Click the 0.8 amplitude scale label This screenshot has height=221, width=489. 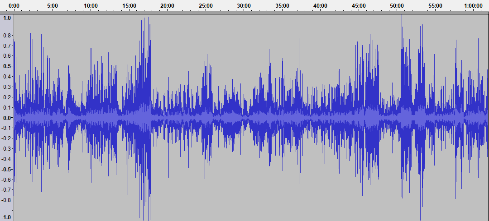click(x=7, y=36)
